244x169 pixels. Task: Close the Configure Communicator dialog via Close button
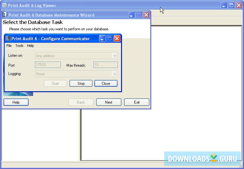[x=106, y=84]
